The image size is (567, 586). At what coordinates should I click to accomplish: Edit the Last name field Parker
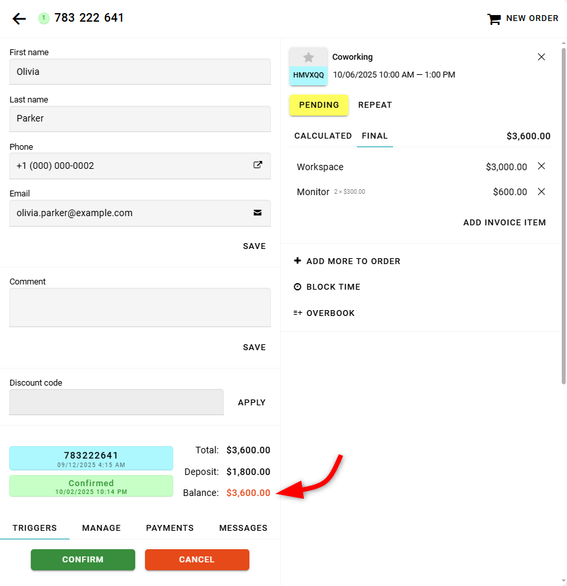coord(140,119)
